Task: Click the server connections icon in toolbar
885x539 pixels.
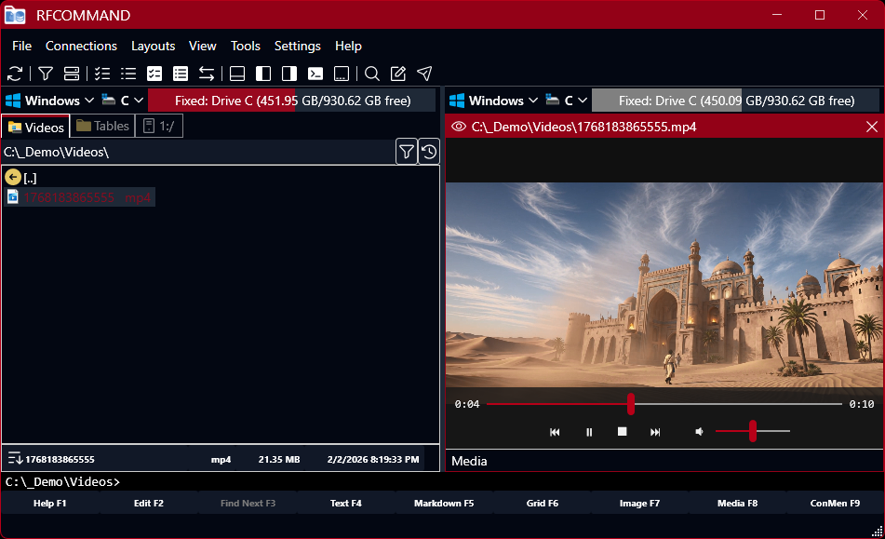Action: pos(72,74)
